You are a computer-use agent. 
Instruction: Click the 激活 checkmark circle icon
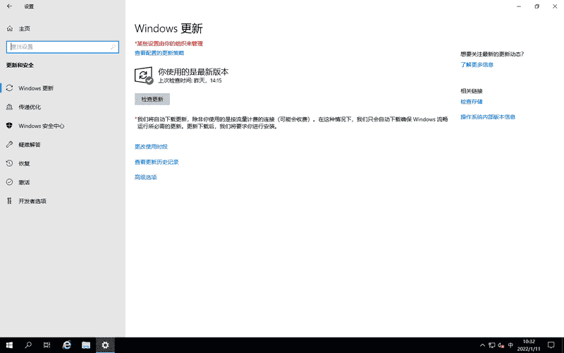(x=10, y=182)
